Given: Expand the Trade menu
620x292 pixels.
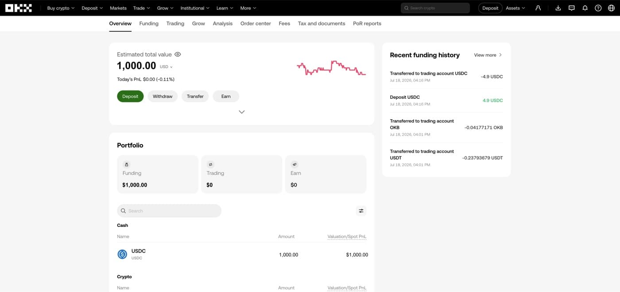Looking at the screenshot, I should pos(142,8).
